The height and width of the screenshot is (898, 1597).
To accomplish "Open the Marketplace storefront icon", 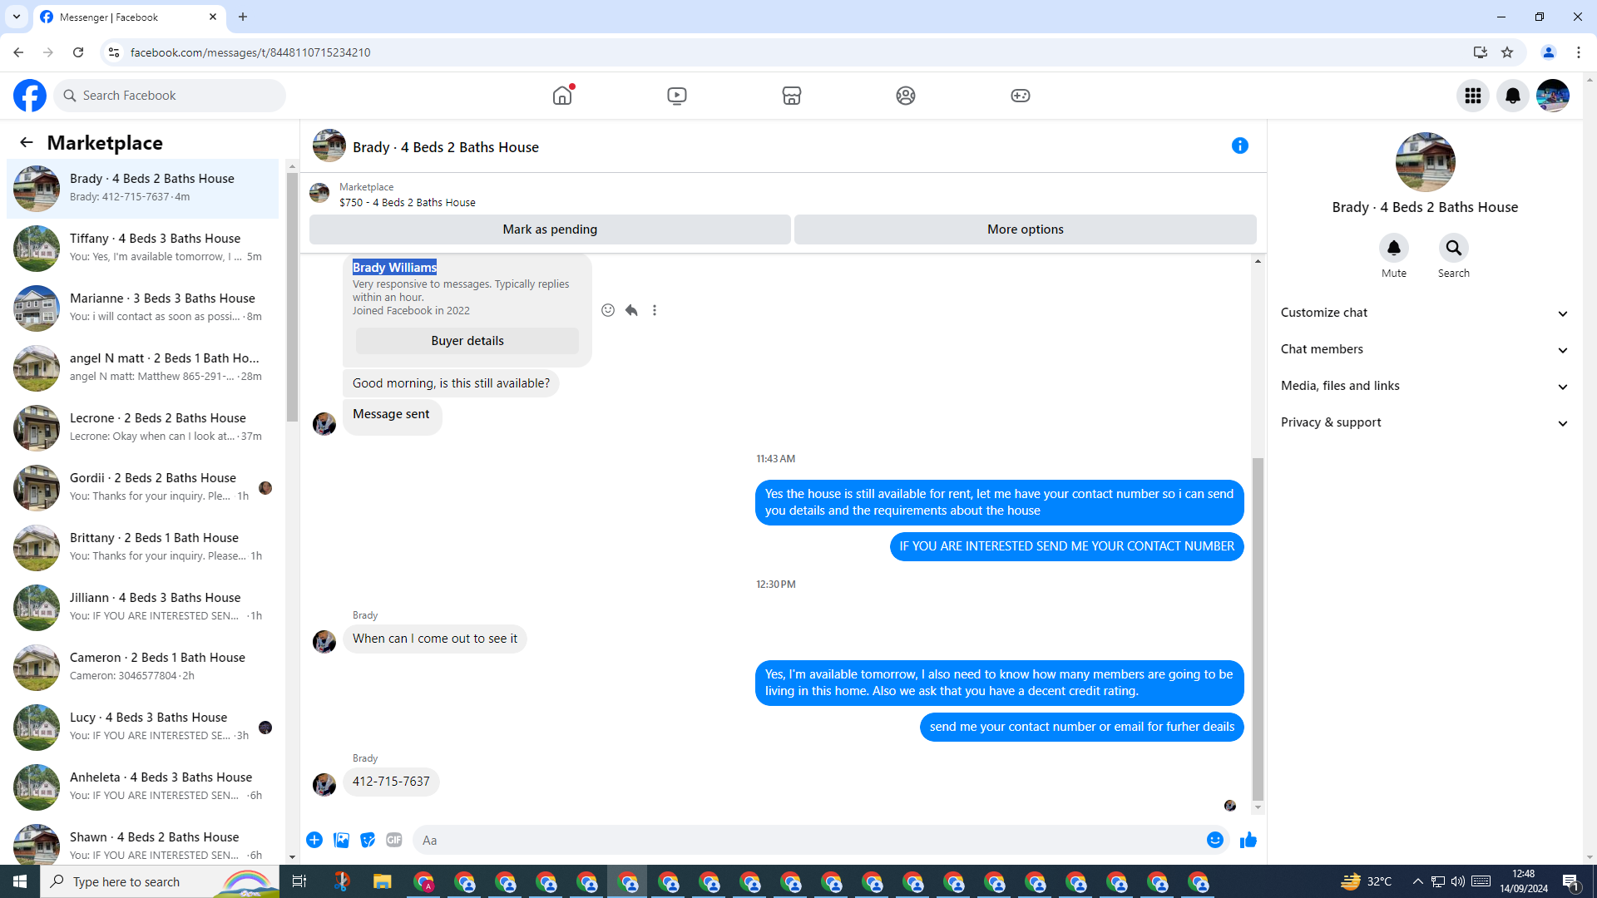I will tap(791, 96).
